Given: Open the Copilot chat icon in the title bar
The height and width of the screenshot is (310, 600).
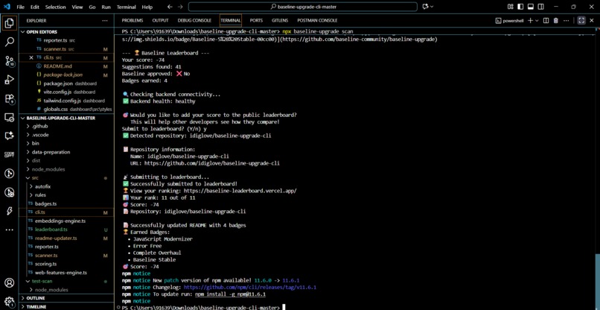Looking at the screenshot, I should (x=425, y=7).
